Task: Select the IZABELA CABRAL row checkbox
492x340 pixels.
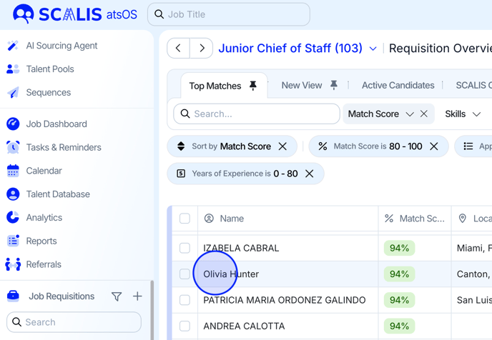Action: 184,248
